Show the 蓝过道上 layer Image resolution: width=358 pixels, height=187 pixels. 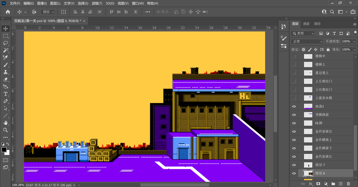coord(294,73)
